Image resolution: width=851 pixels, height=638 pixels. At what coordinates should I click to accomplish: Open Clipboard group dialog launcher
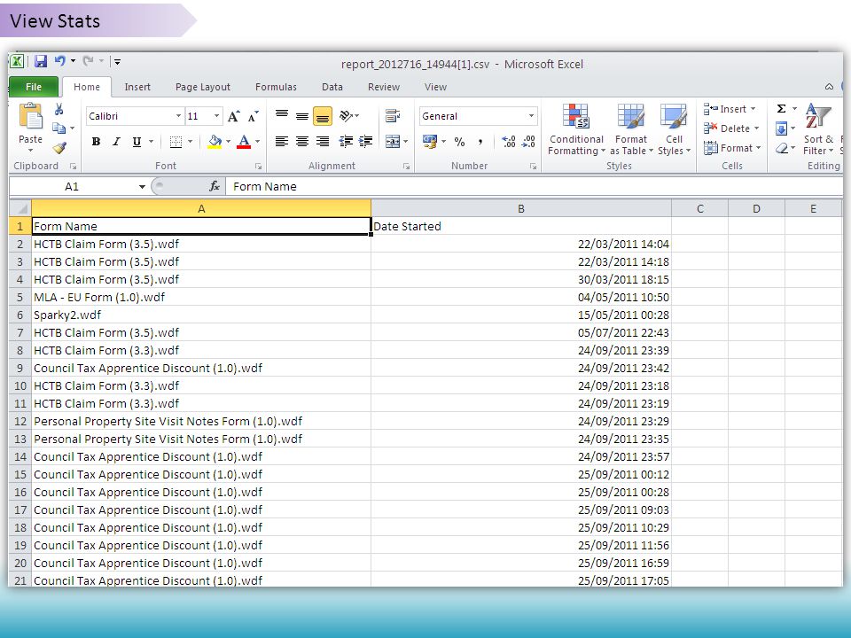pyautogui.click(x=74, y=167)
